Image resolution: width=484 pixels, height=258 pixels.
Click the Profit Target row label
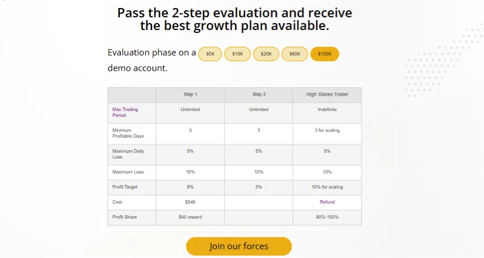click(x=125, y=187)
